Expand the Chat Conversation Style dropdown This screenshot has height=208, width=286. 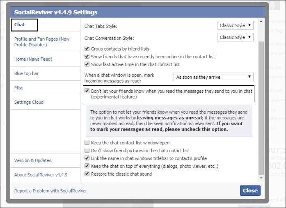[235, 37]
